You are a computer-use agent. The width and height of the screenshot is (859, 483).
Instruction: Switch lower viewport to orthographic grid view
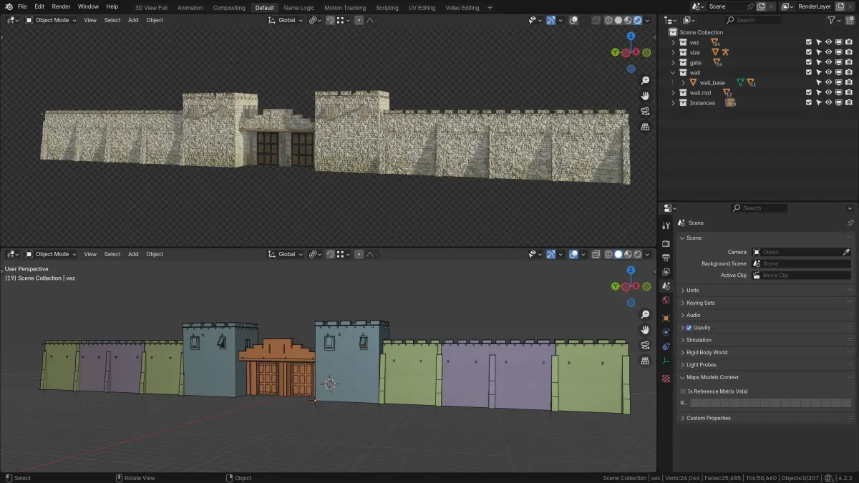click(x=645, y=361)
